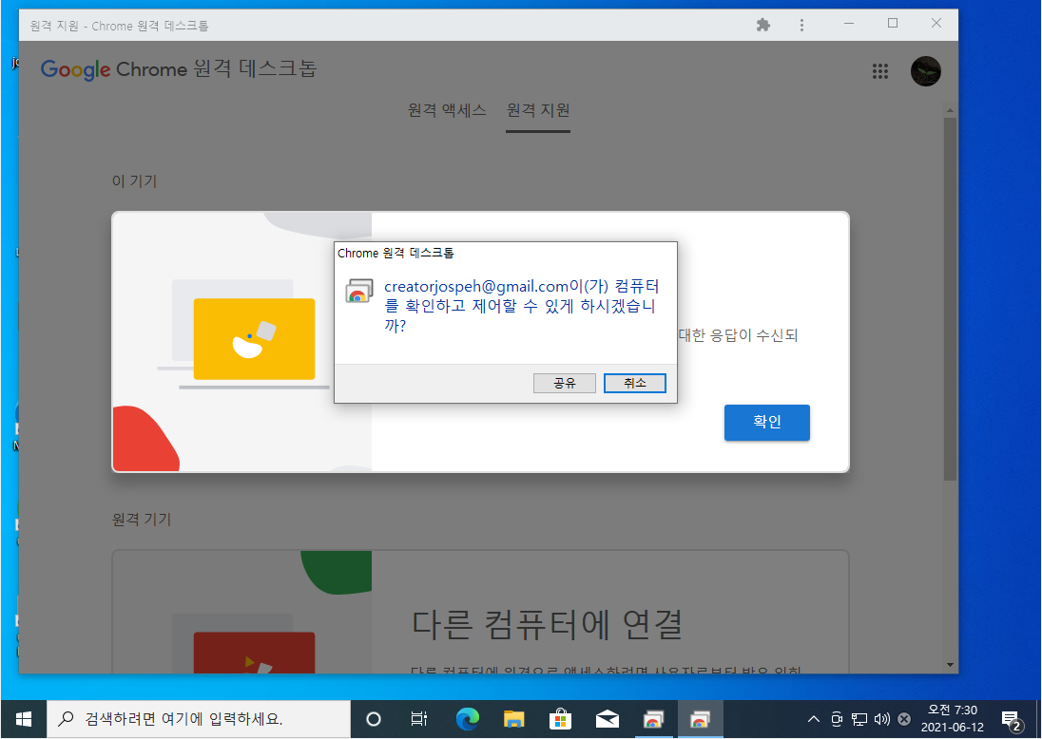Click the 원격 지원 - Chrome 원격 데스크톱 window title
Viewport: 1042px width, 739px height.
click(119, 26)
